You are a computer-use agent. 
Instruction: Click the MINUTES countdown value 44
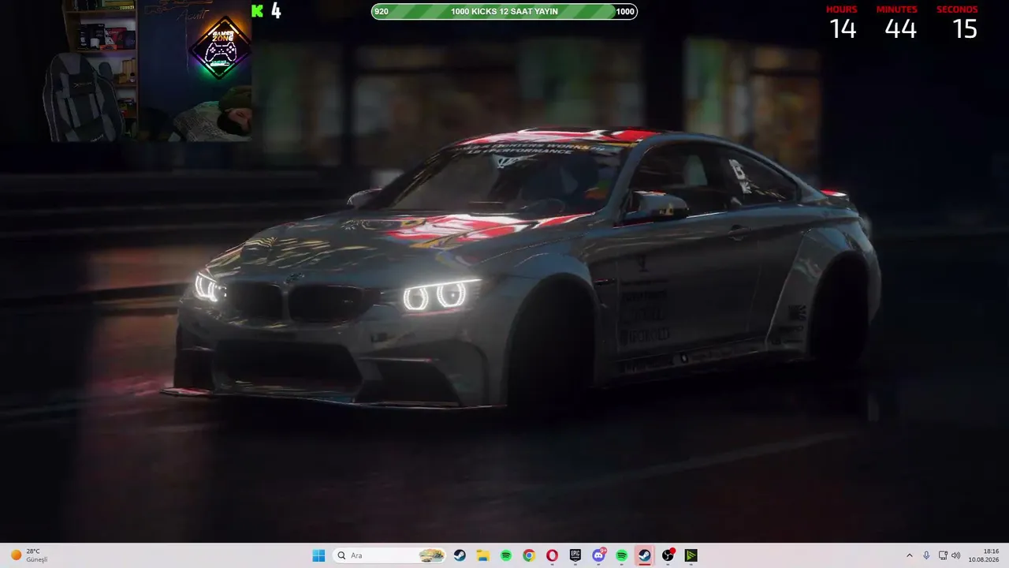pyautogui.click(x=899, y=29)
